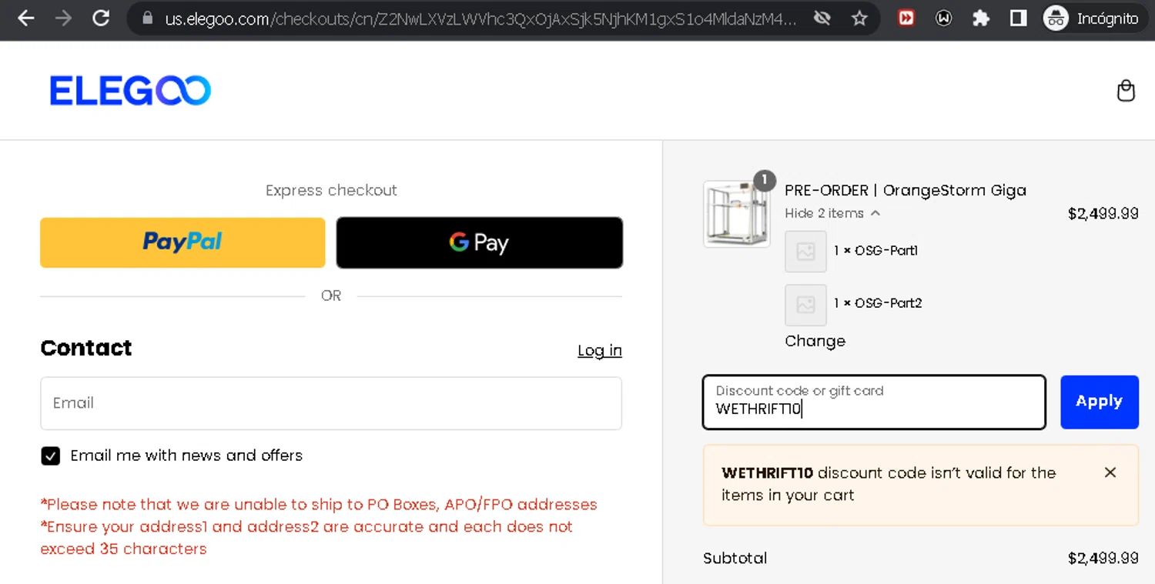Focus the Email input field

331,403
